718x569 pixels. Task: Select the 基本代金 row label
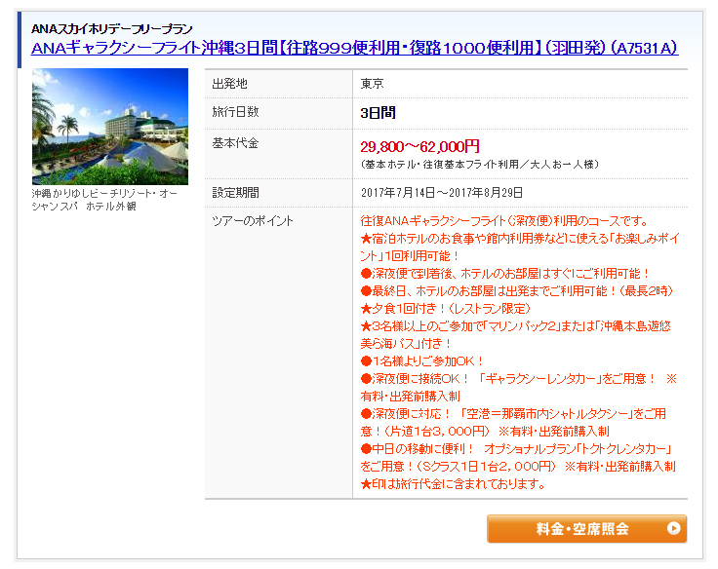236,144
